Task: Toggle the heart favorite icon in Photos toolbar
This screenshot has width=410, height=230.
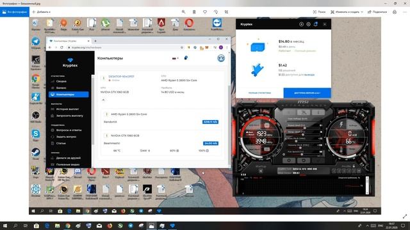Action: coord(205,12)
